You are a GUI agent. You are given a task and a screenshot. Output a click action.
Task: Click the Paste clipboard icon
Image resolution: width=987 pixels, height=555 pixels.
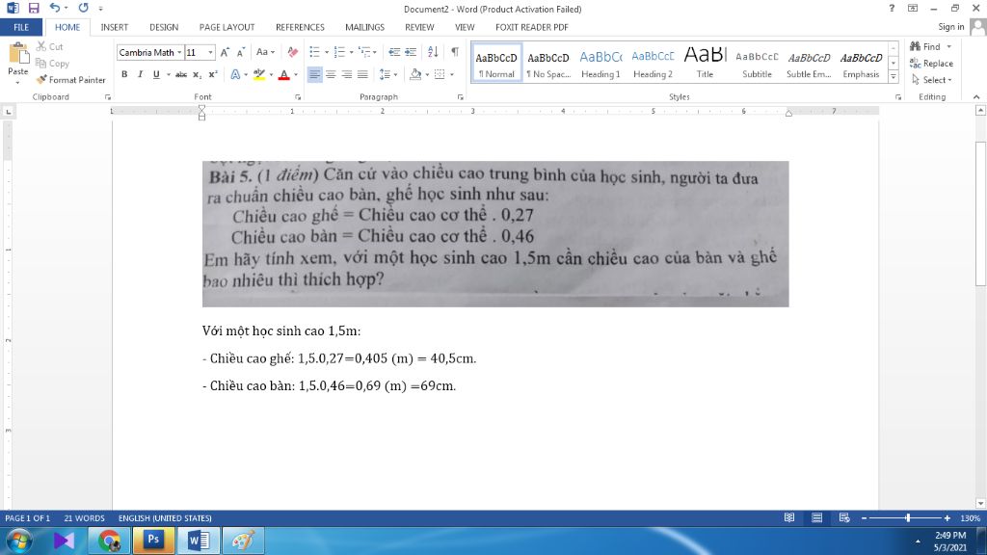pos(18,54)
